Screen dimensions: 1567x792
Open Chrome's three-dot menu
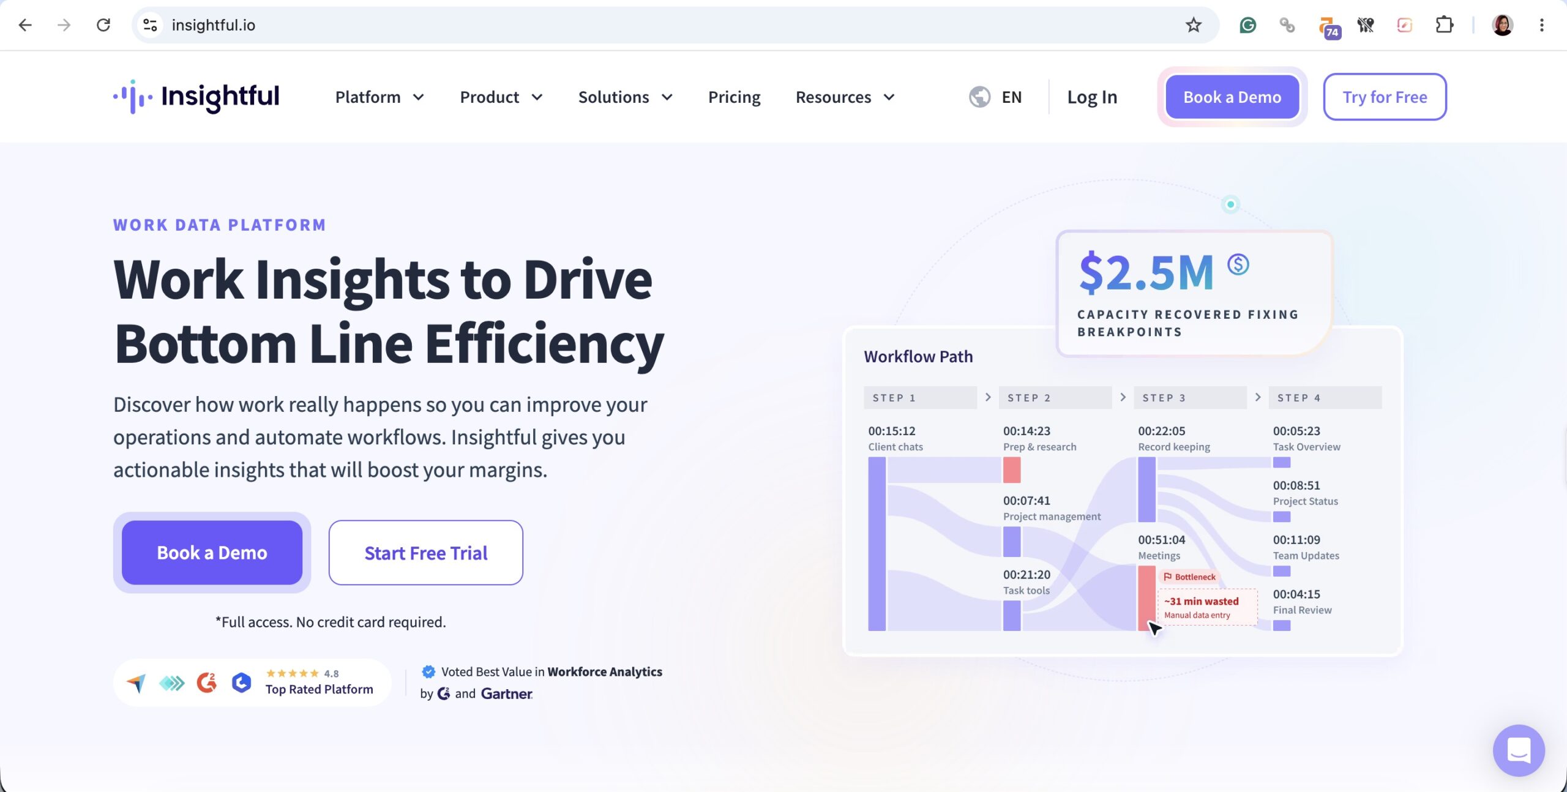(x=1541, y=25)
